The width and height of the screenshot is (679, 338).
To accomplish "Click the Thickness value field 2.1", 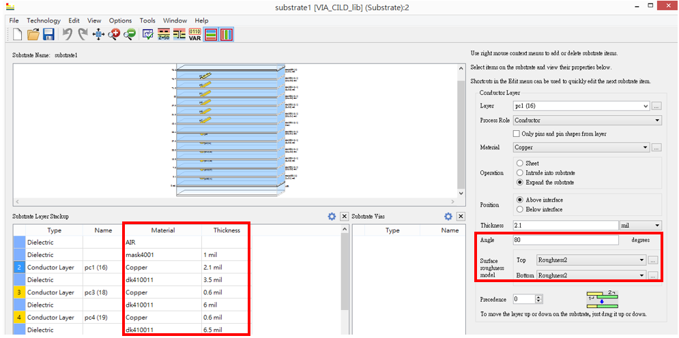I will coord(565,225).
